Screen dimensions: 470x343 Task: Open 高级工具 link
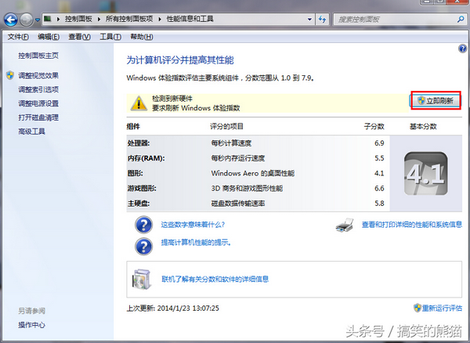tap(31, 132)
